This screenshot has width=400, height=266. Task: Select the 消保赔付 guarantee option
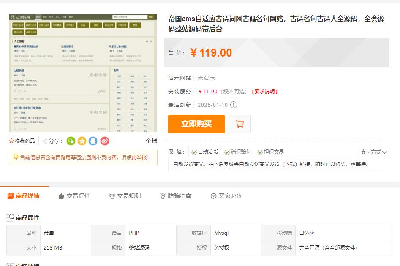point(238,152)
